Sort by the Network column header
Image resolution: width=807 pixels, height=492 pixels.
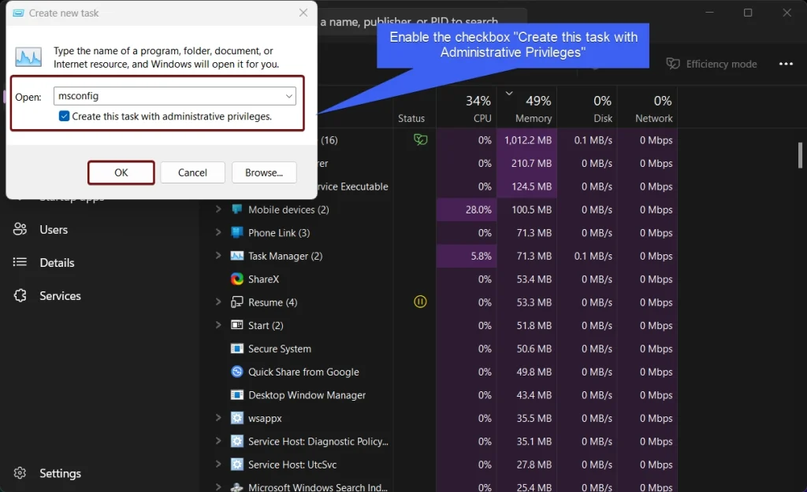pos(647,107)
